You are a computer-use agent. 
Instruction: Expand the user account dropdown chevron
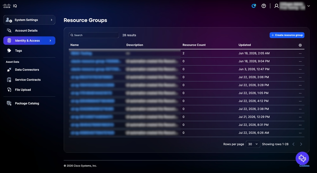308,6
